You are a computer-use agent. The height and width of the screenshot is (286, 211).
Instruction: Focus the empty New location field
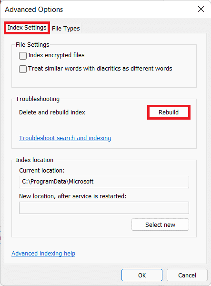pyautogui.click(x=104, y=208)
